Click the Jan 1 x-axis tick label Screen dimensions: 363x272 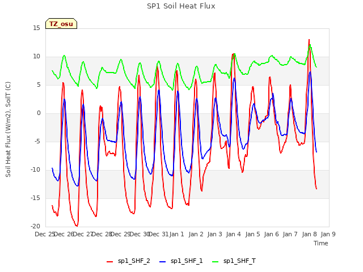(x=176, y=234)
